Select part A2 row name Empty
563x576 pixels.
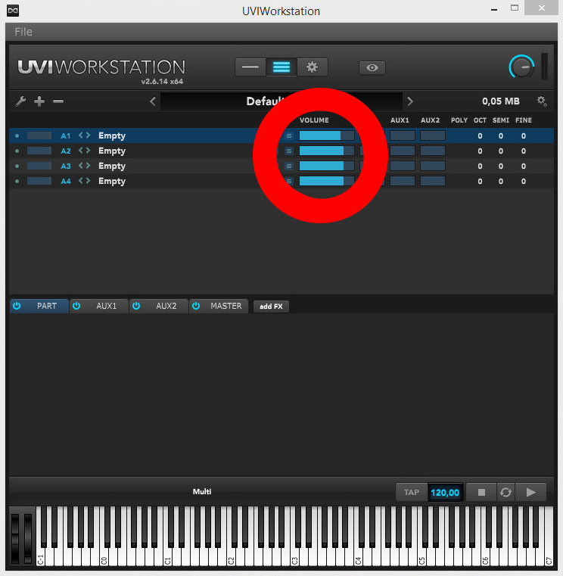click(112, 151)
